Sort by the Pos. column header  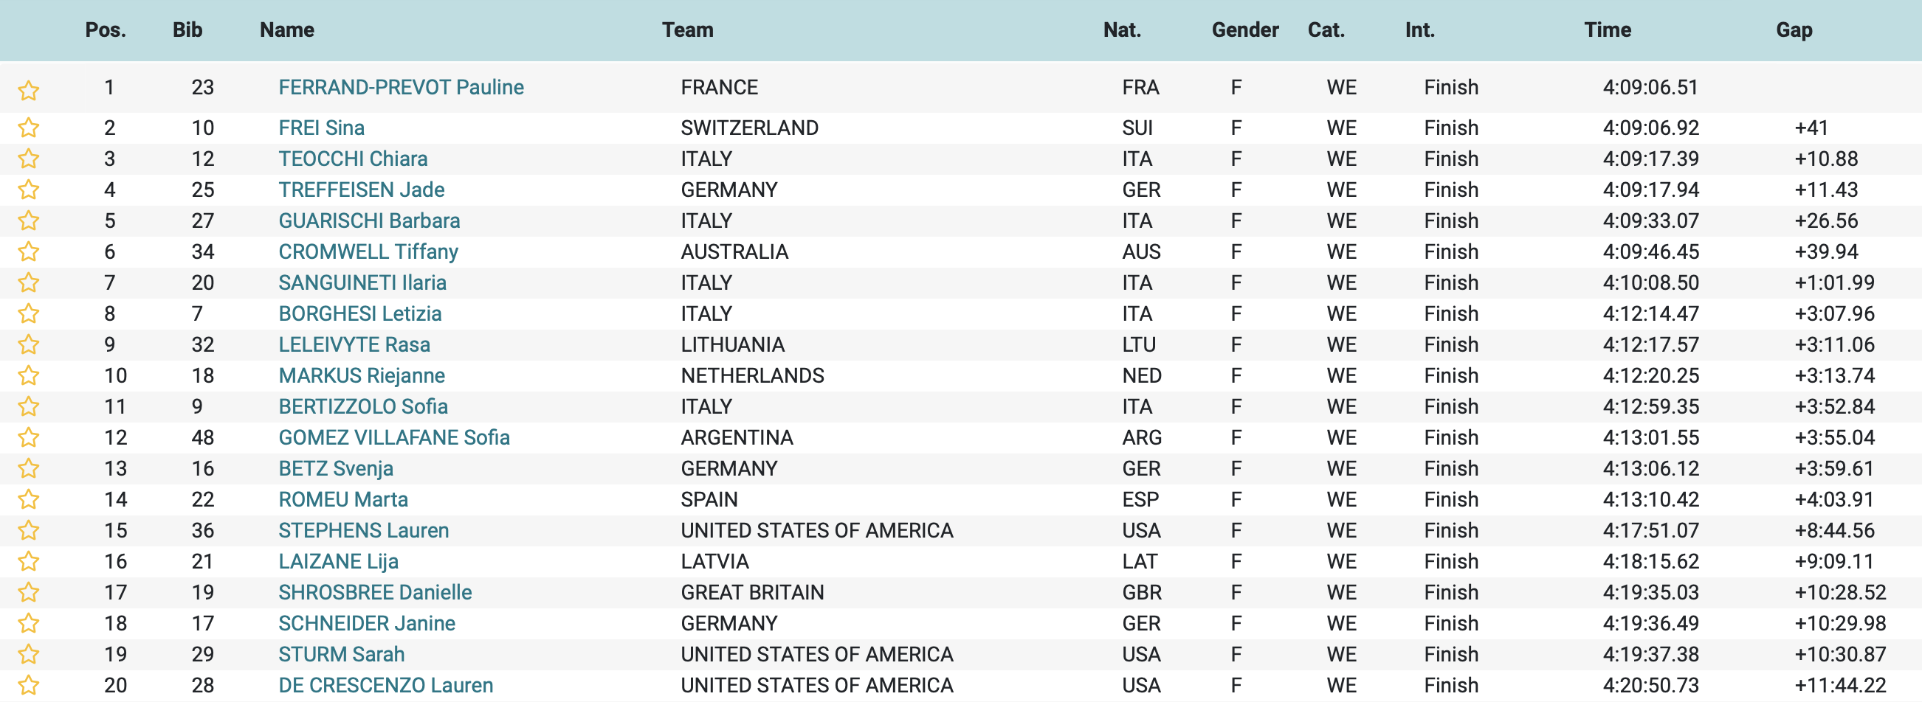pos(106,29)
